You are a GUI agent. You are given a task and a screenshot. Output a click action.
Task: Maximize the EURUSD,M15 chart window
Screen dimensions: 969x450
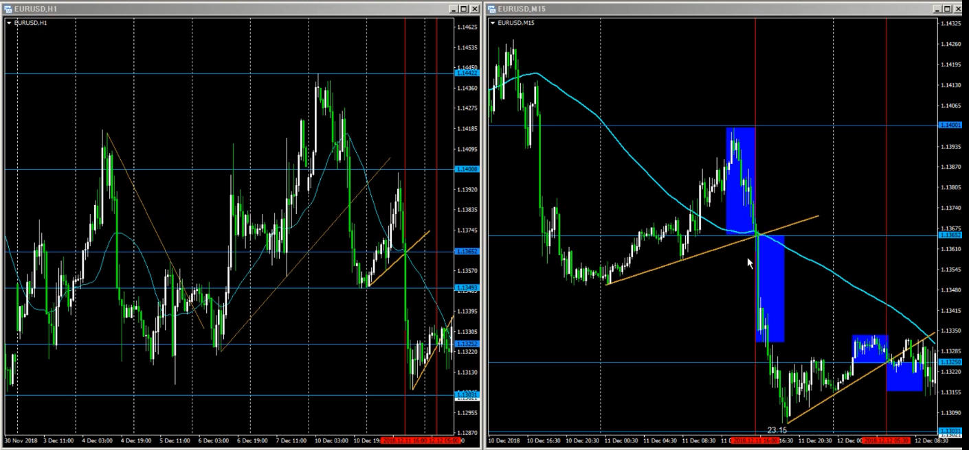[x=948, y=9]
